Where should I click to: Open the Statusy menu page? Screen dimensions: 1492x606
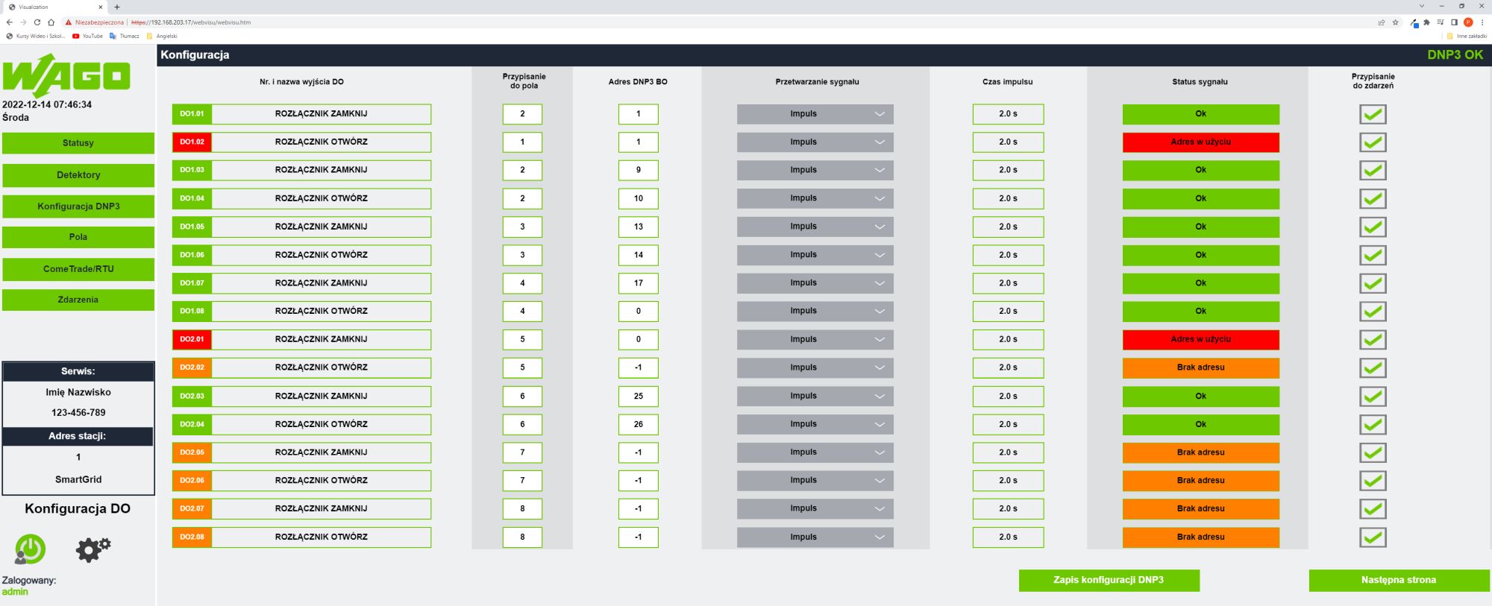pyautogui.click(x=78, y=143)
